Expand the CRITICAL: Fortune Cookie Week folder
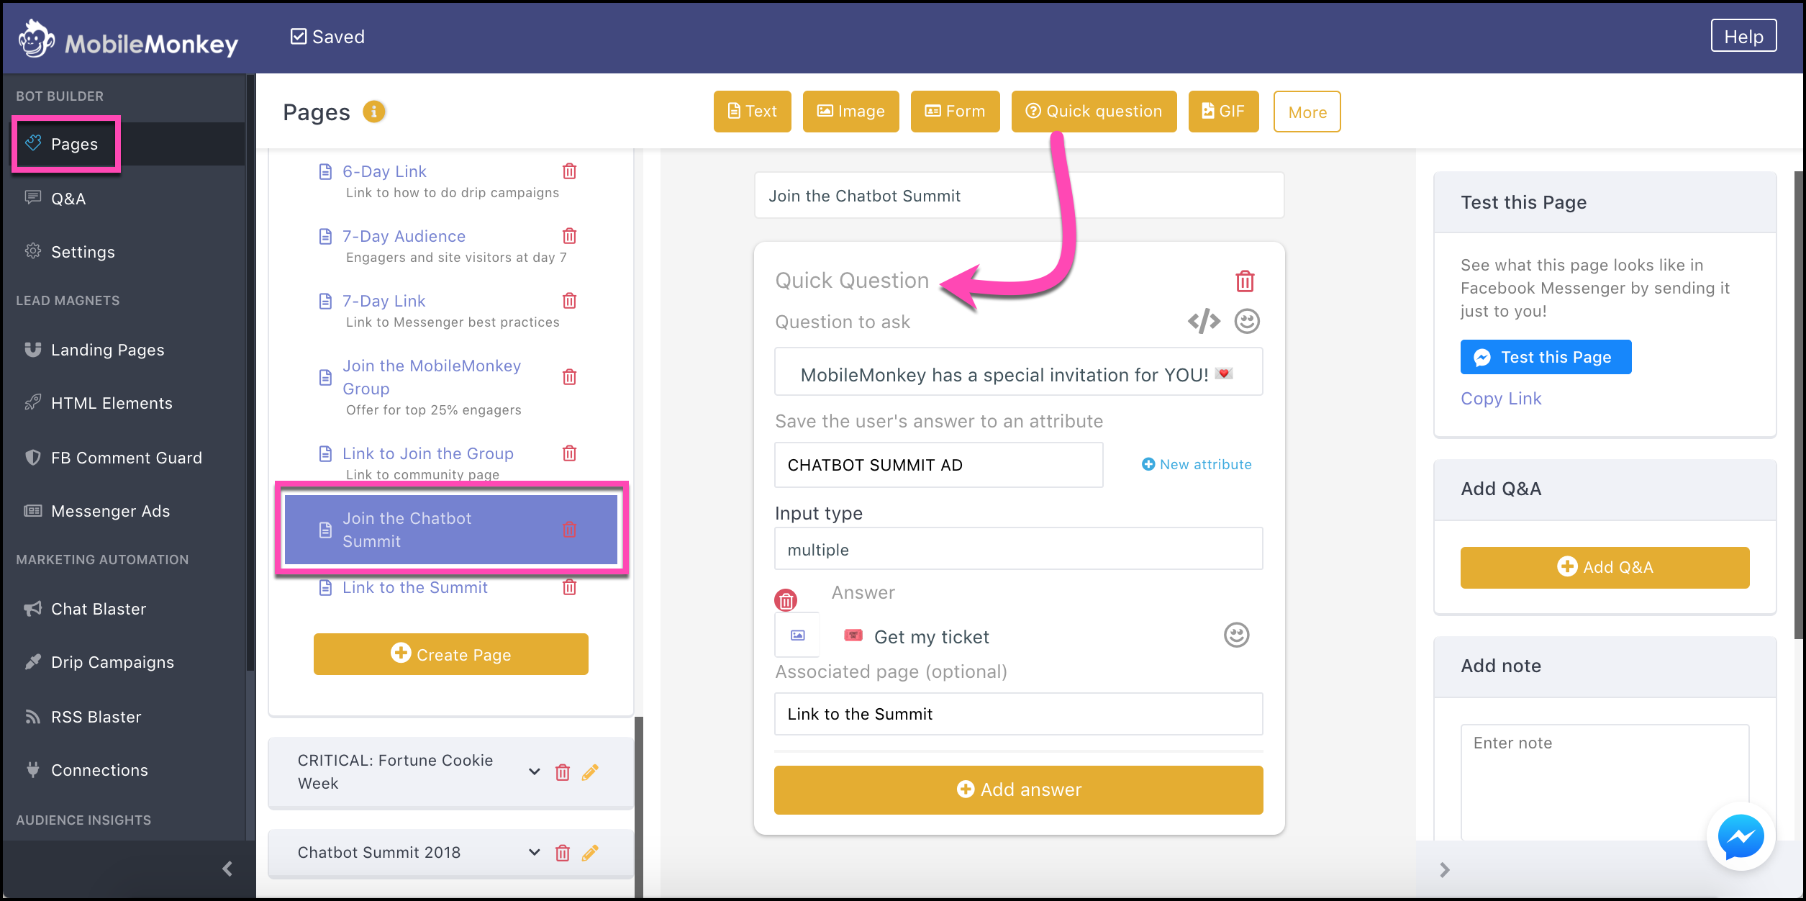The image size is (1806, 901). point(533,771)
